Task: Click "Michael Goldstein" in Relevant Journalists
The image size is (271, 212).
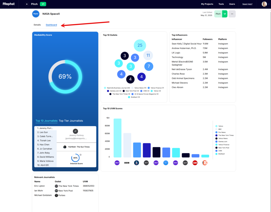Action: point(43,195)
